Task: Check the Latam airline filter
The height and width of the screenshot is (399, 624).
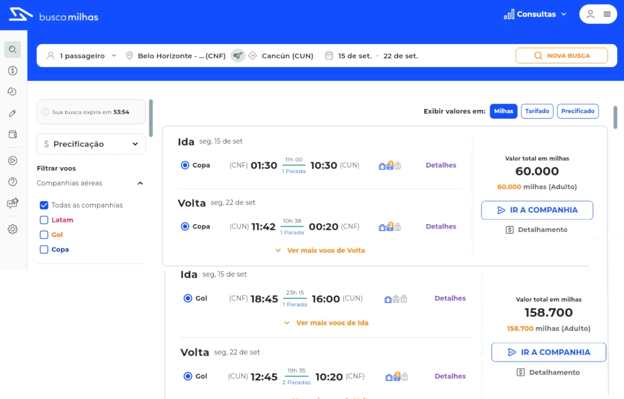Action: (x=44, y=220)
